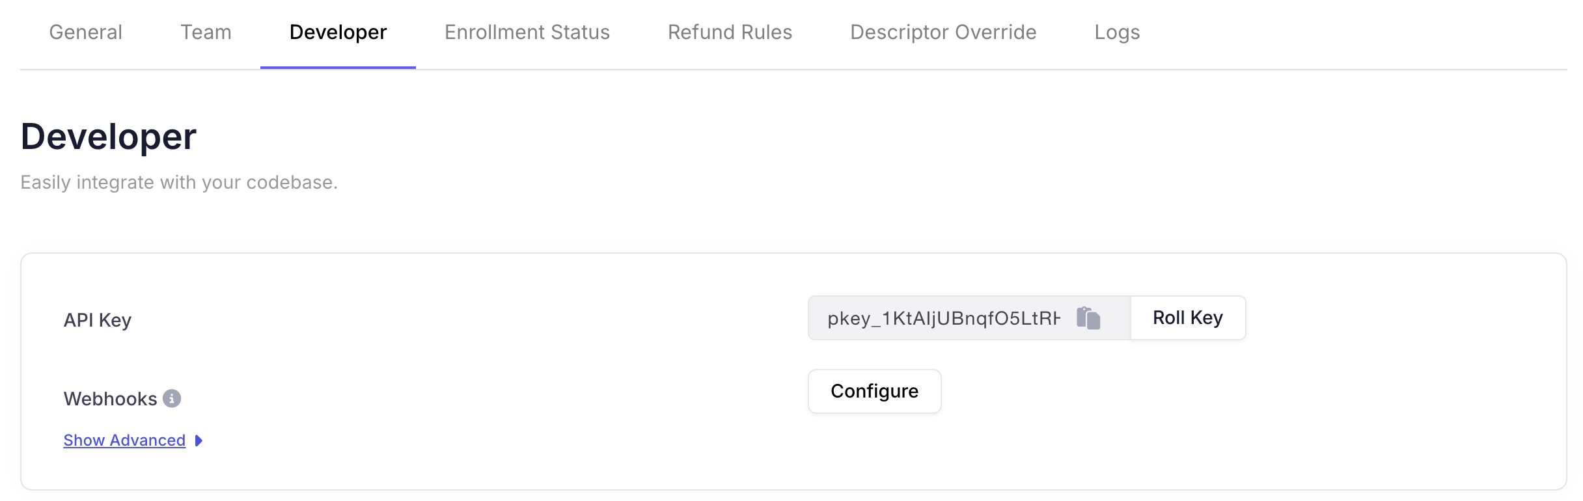Click the Webhooks row label text
This screenshot has width=1583, height=501.
(111, 399)
